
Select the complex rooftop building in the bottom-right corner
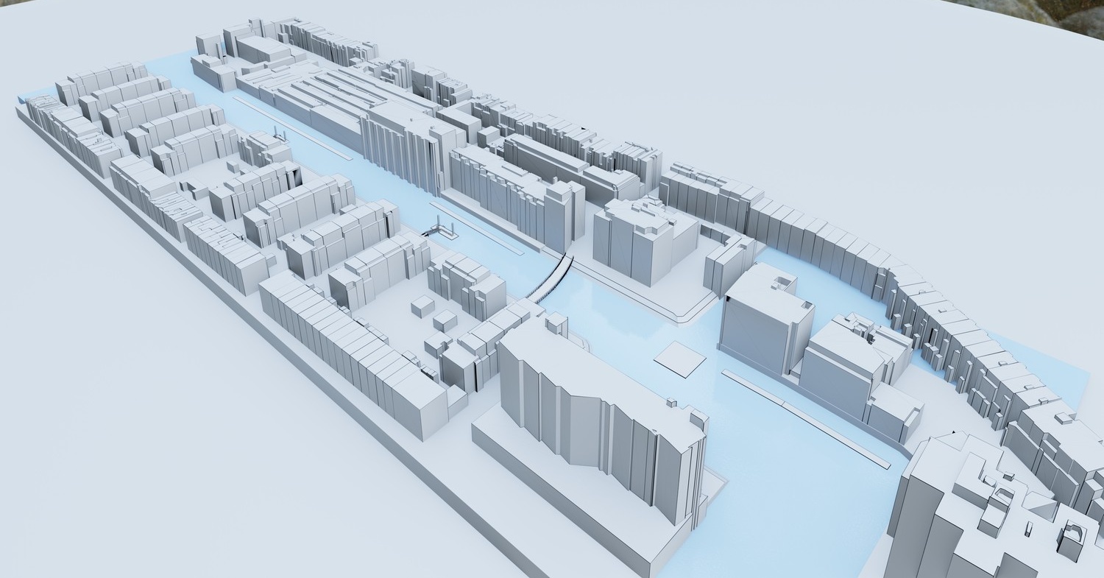click(994, 508)
